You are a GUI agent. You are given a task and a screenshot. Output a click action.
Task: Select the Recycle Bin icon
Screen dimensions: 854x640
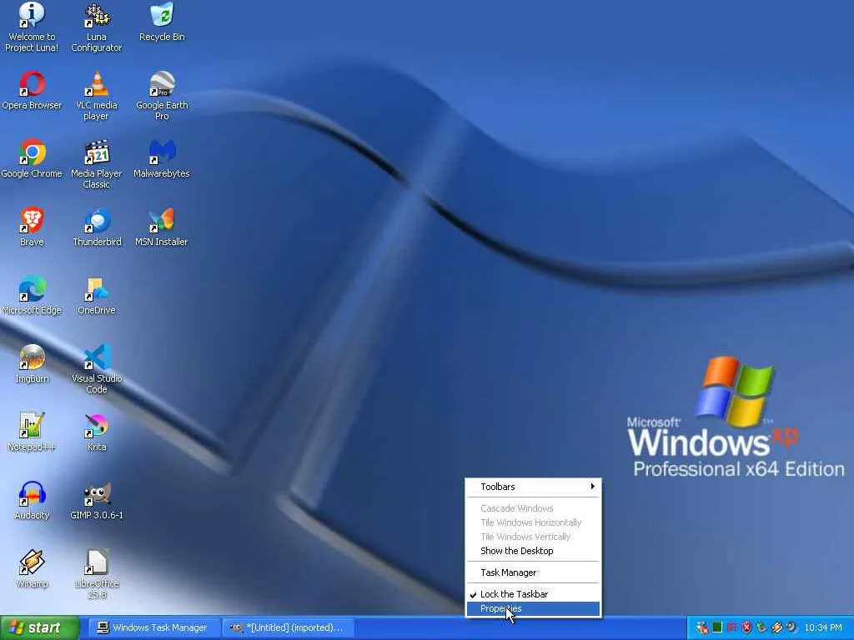coord(162,22)
